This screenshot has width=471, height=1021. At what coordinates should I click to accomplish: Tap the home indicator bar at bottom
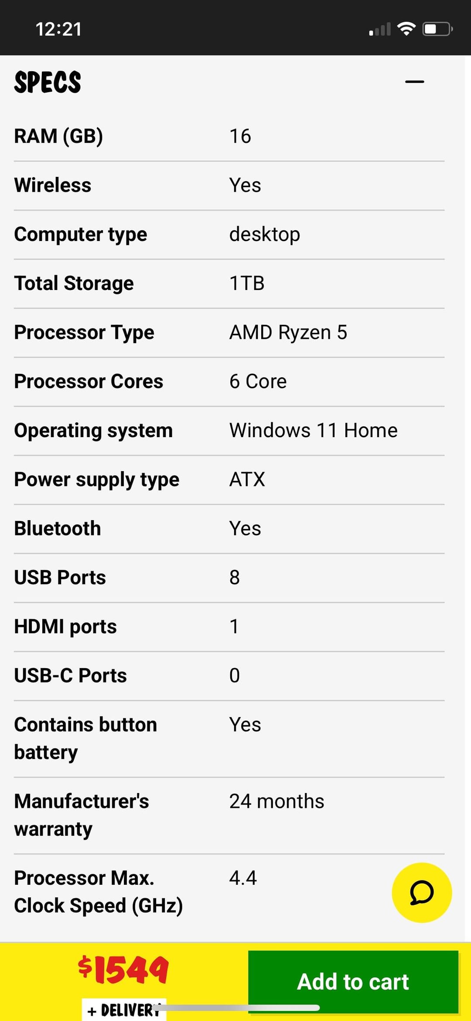point(236,1007)
